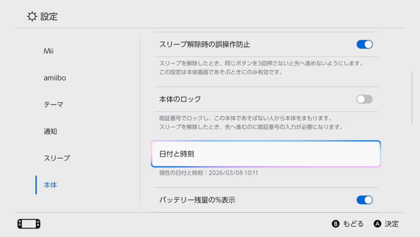Click the vertical scrollbar on right

point(412,99)
